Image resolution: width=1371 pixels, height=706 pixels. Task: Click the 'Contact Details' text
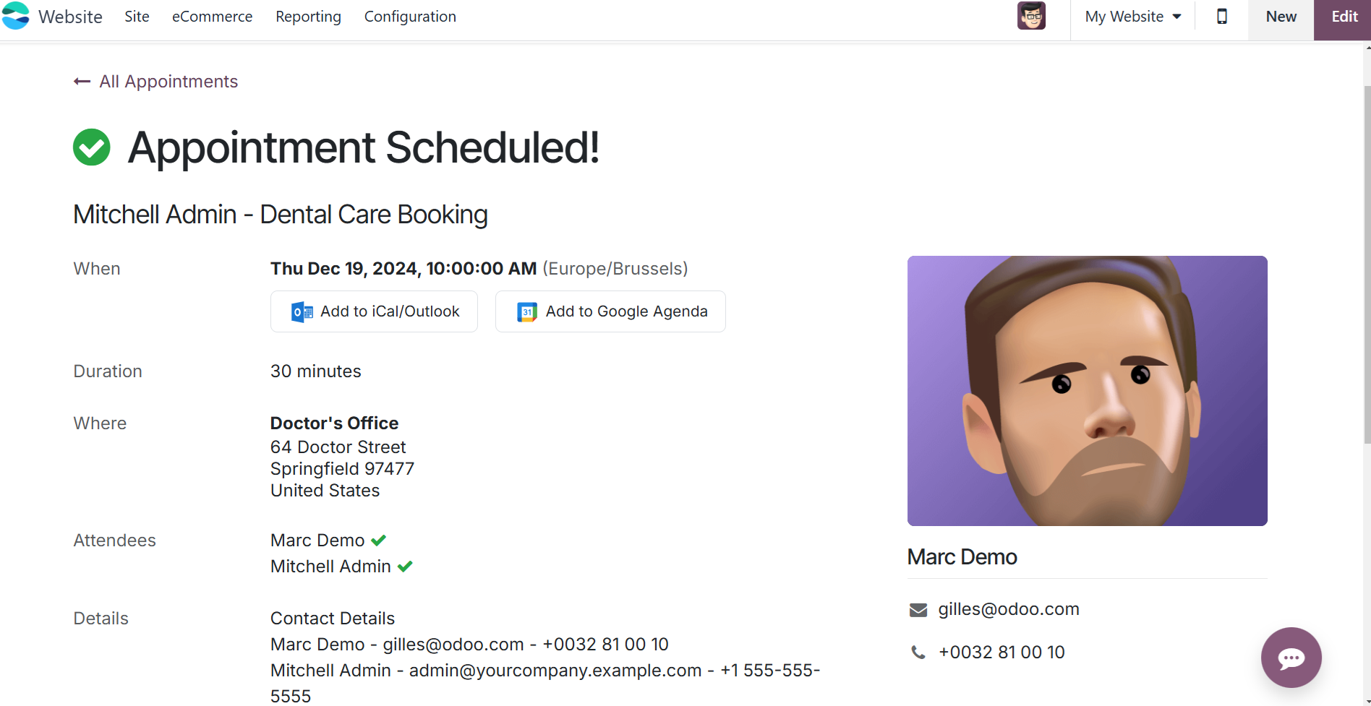(333, 619)
